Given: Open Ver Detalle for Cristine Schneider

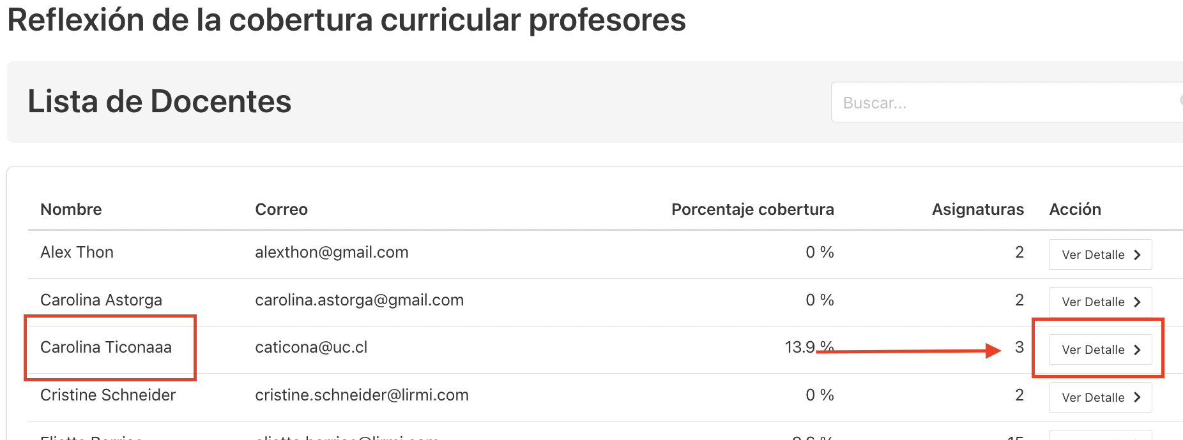Looking at the screenshot, I should point(1100,397).
